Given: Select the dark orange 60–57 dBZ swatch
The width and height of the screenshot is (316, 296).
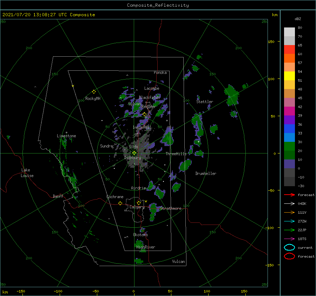Looking at the screenshot, I should point(289,58).
